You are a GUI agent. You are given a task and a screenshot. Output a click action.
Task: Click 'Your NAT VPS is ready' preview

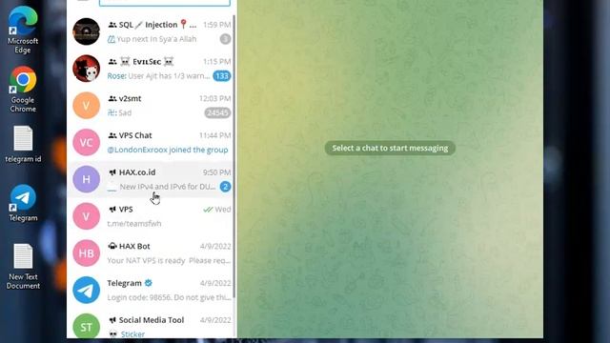(x=169, y=260)
